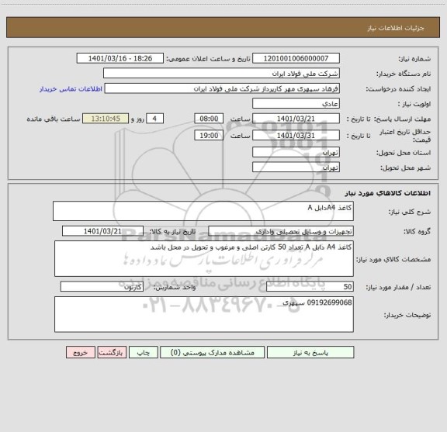Click the general description box کاغذ A4دابل A
447x432 pixels.
203,211
